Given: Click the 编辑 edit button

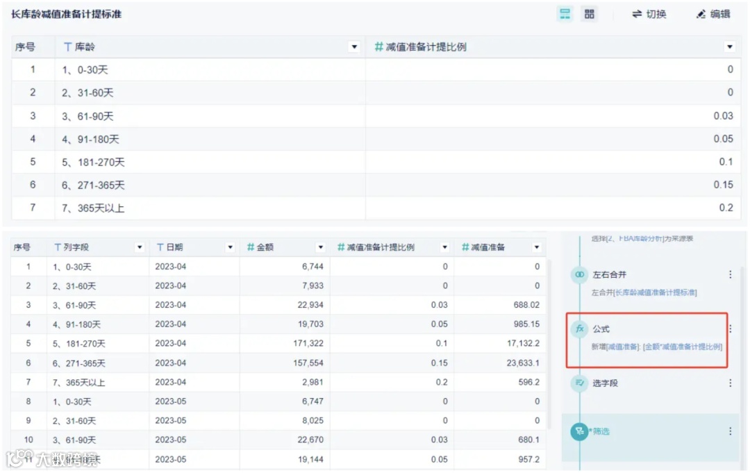Looking at the screenshot, I should 713,13.
